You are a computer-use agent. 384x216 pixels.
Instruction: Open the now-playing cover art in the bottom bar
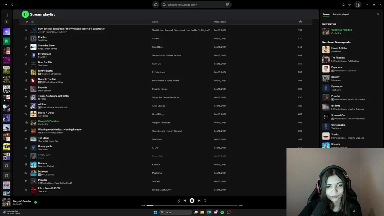point(6,202)
